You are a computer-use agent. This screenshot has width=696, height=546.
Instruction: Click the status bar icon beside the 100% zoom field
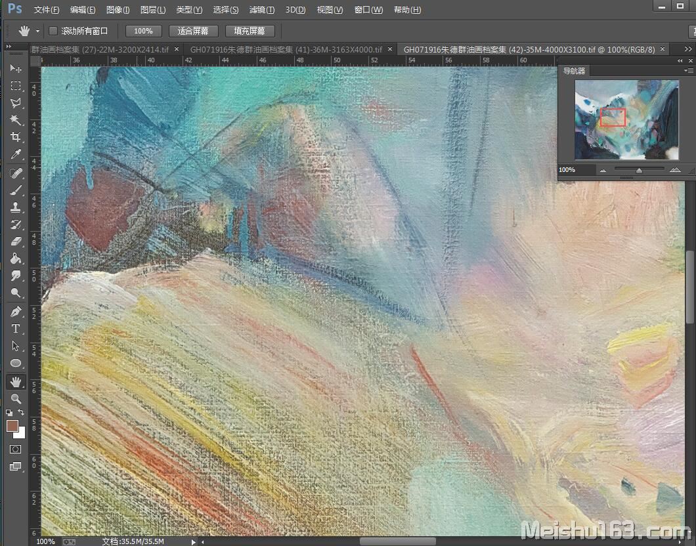pos(69,541)
